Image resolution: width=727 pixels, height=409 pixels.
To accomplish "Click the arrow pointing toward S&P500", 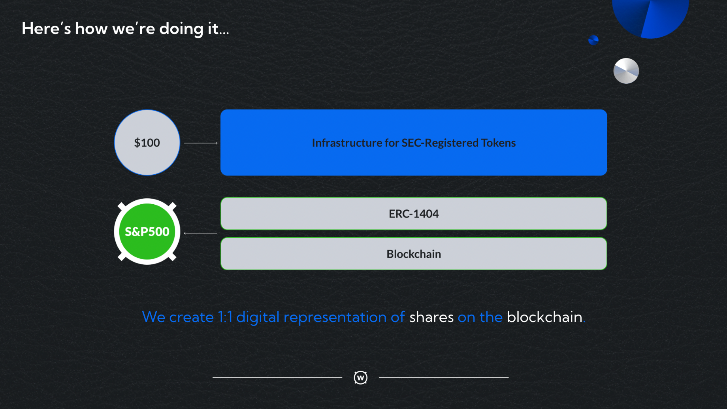I will (201, 233).
